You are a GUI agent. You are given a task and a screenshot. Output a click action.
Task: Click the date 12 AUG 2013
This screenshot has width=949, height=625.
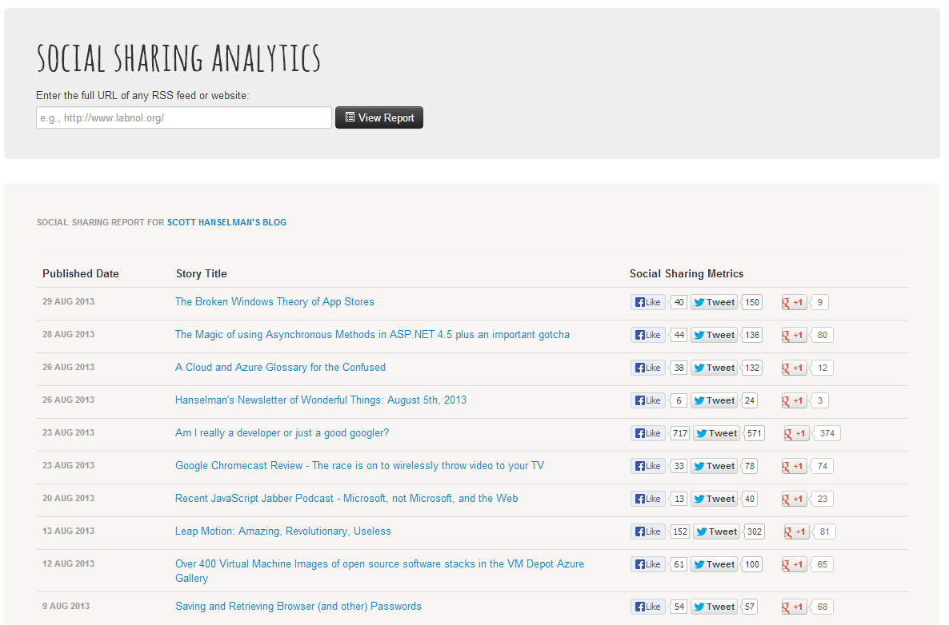[68, 563]
